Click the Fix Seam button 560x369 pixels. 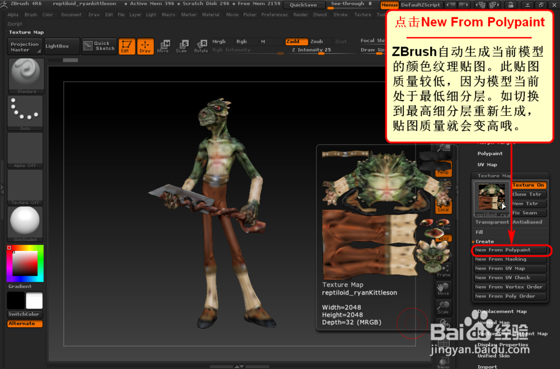[529, 213]
